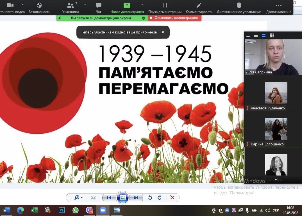Open Windows Security tray icon
The image size is (302, 216).
pos(221,210)
